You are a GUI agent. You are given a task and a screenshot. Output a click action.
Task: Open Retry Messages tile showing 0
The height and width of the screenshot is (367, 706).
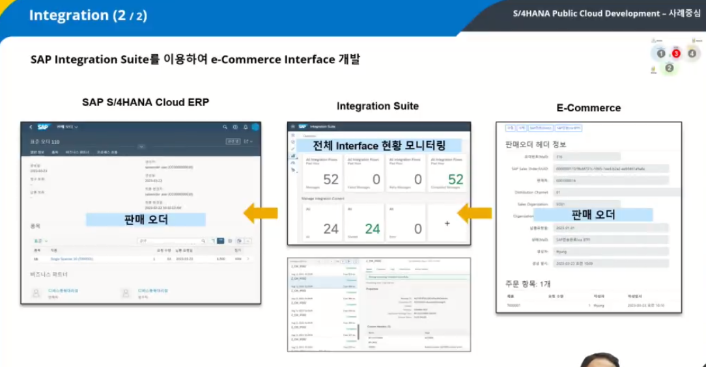pos(405,174)
